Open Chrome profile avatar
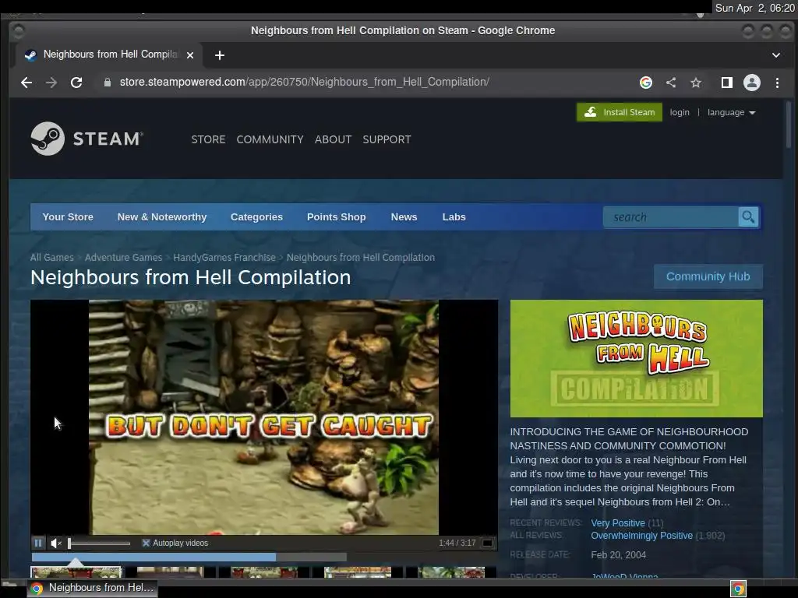Image resolution: width=798 pixels, height=598 pixels. tap(752, 83)
